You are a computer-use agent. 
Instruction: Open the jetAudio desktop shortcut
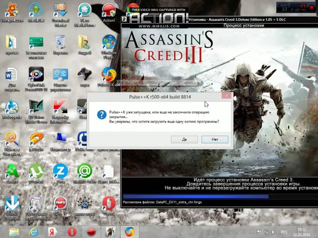(x=36, y=141)
